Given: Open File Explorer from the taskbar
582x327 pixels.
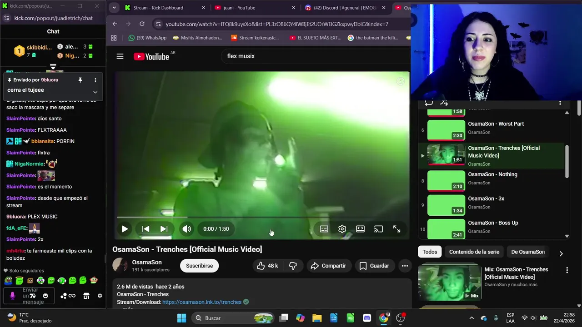Looking at the screenshot, I should tap(317, 318).
